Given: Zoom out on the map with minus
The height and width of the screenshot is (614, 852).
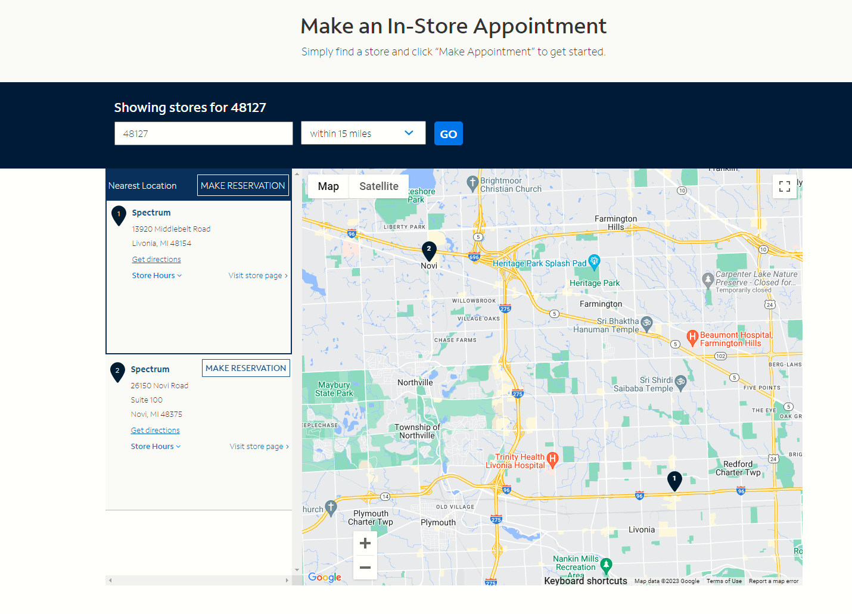Looking at the screenshot, I should pyautogui.click(x=365, y=568).
